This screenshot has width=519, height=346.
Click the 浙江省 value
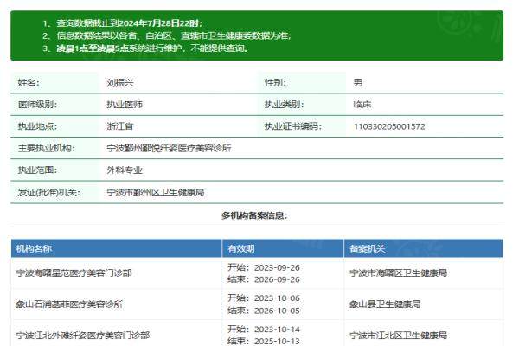click(120, 126)
